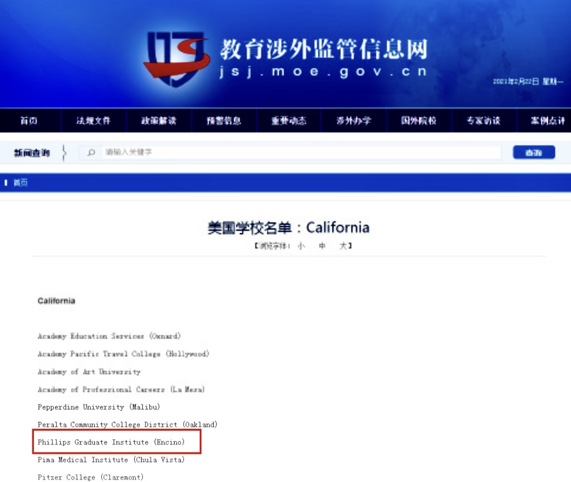Select Pima Medical Institute (Chula Vista)

coord(111,460)
